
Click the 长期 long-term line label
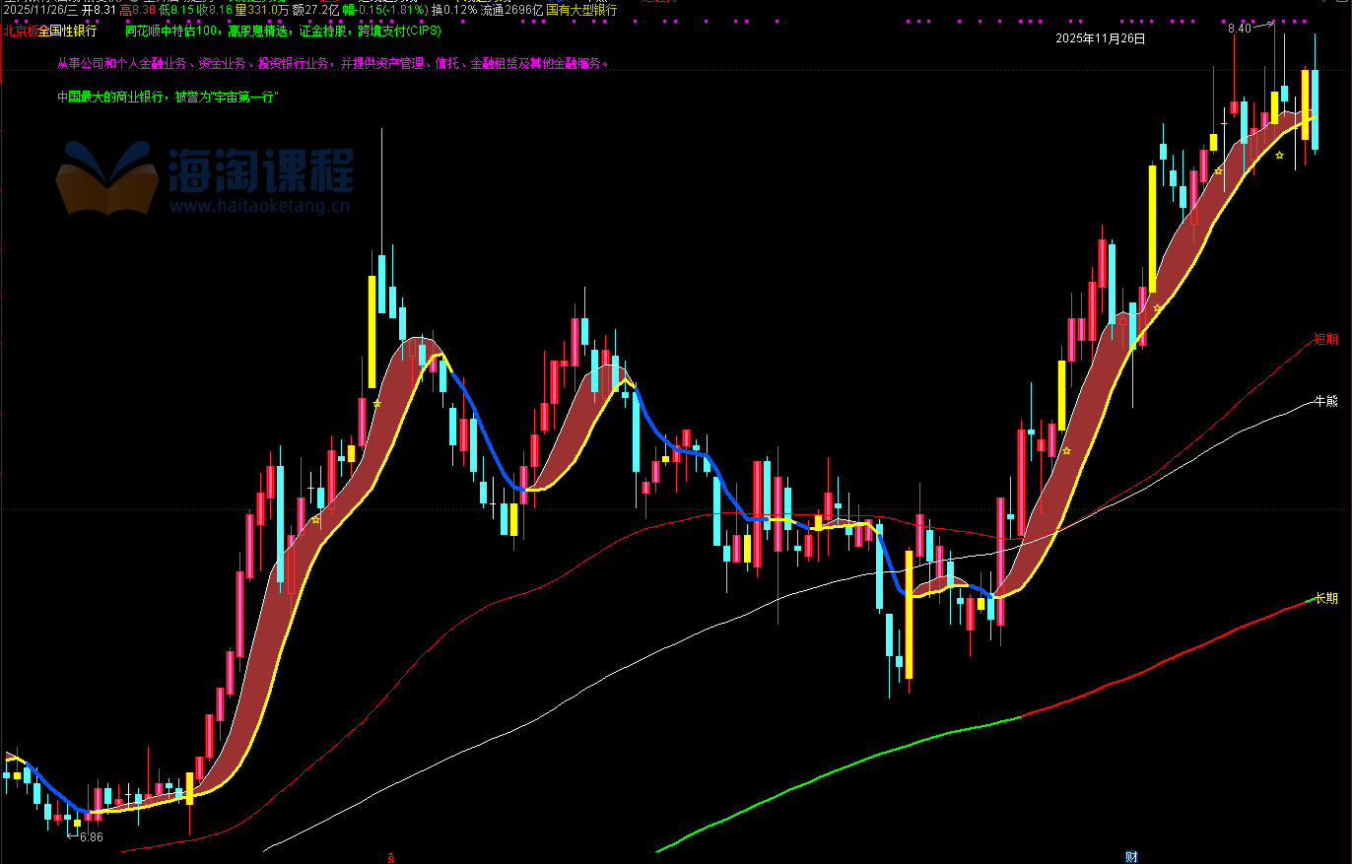pos(1325,598)
